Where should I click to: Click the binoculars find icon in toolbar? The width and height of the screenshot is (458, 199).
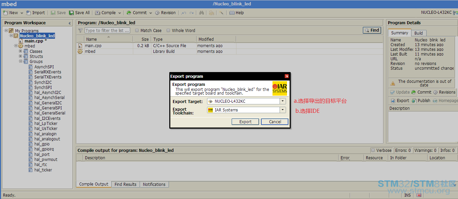tap(201, 13)
